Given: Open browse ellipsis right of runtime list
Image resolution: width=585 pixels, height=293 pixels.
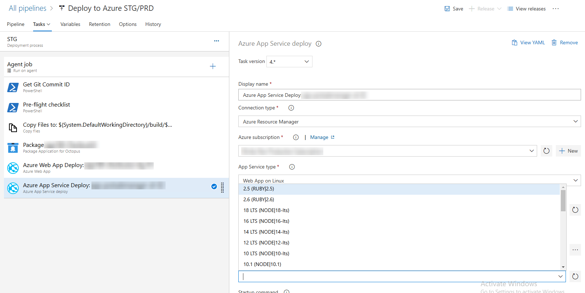Looking at the screenshot, I should pos(575,250).
